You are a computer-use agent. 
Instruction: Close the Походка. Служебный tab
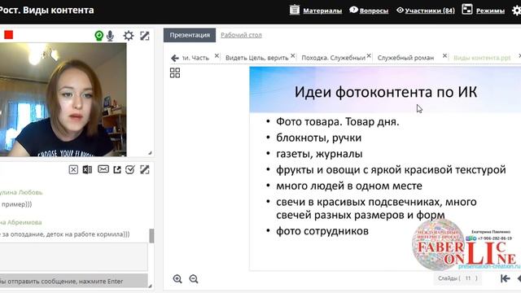click(x=369, y=56)
